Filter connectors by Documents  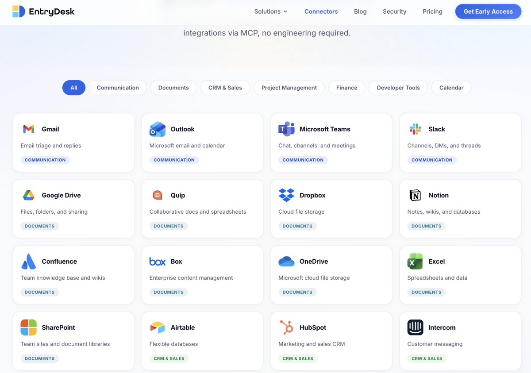[x=173, y=88]
